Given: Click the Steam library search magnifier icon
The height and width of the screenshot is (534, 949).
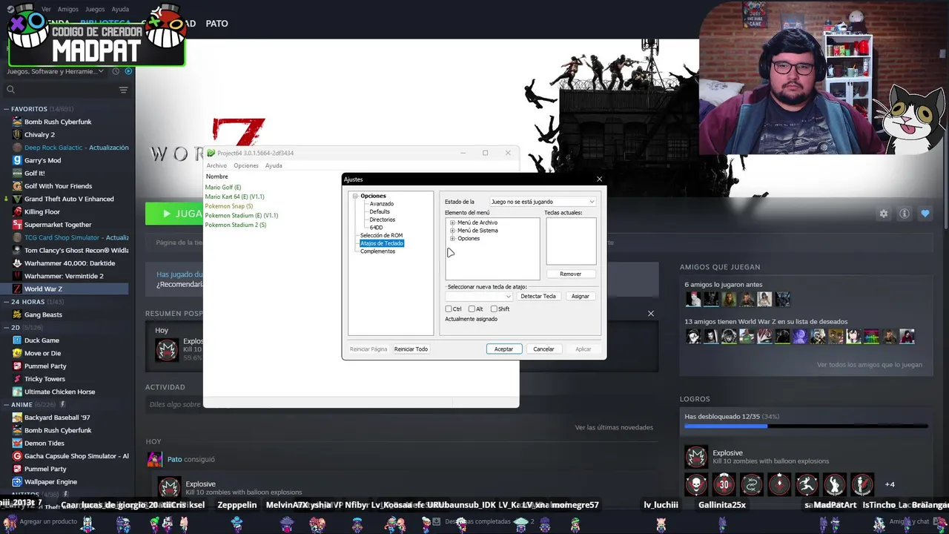Looking at the screenshot, I should tap(10, 90).
